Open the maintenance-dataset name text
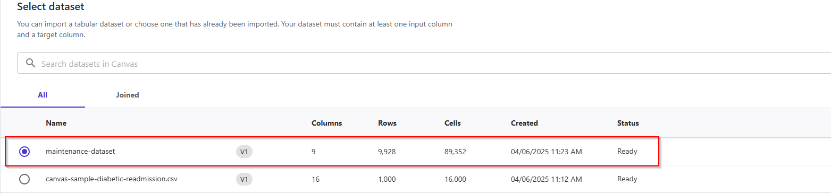The height and width of the screenshot is (194, 831). tap(80, 152)
